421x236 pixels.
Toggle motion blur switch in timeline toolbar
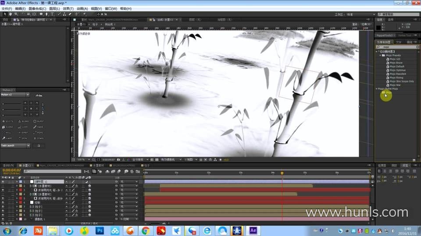119,171
